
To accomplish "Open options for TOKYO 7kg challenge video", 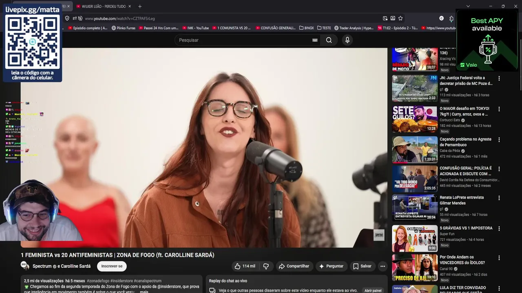I will [499, 109].
